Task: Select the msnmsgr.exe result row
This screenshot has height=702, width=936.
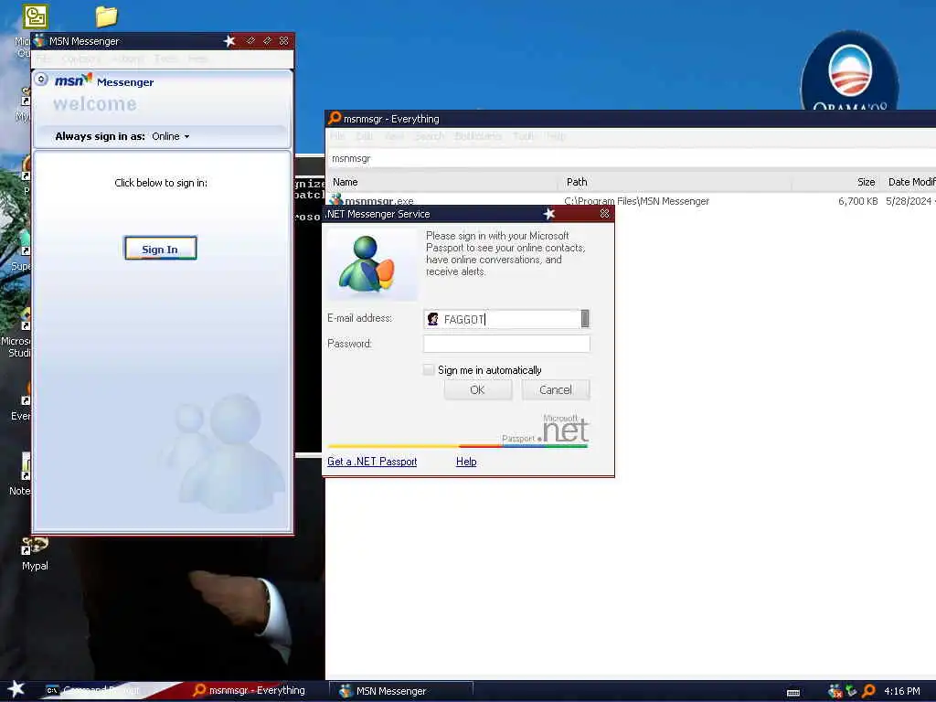Action: click(632, 201)
